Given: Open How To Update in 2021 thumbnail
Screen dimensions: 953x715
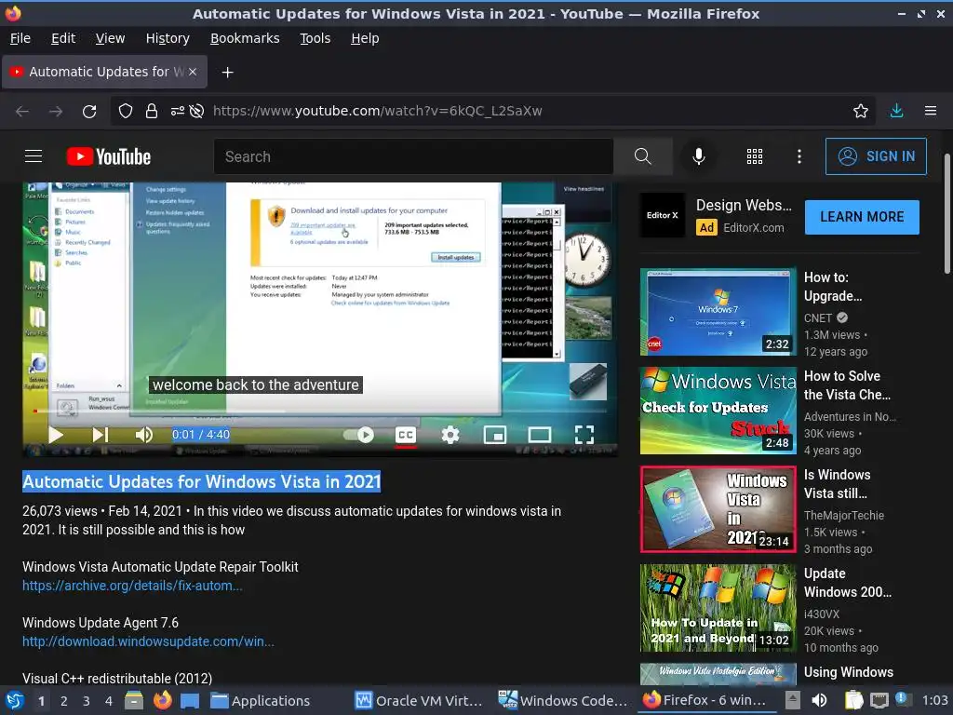Looking at the screenshot, I should click(x=718, y=608).
